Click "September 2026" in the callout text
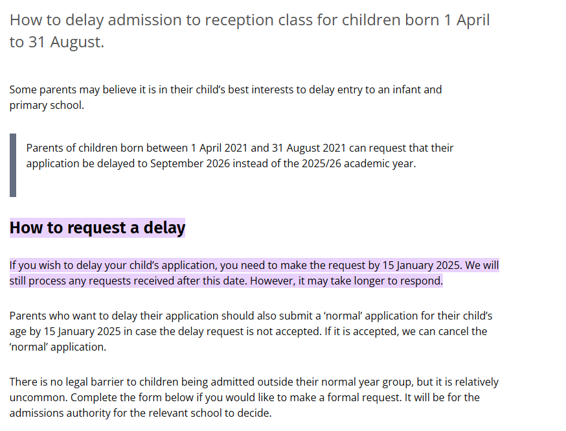The height and width of the screenshot is (431, 566). (190, 164)
